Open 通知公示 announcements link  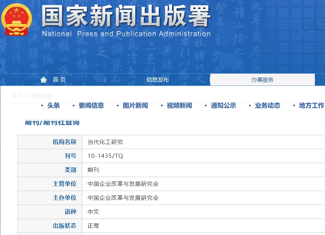223,105
